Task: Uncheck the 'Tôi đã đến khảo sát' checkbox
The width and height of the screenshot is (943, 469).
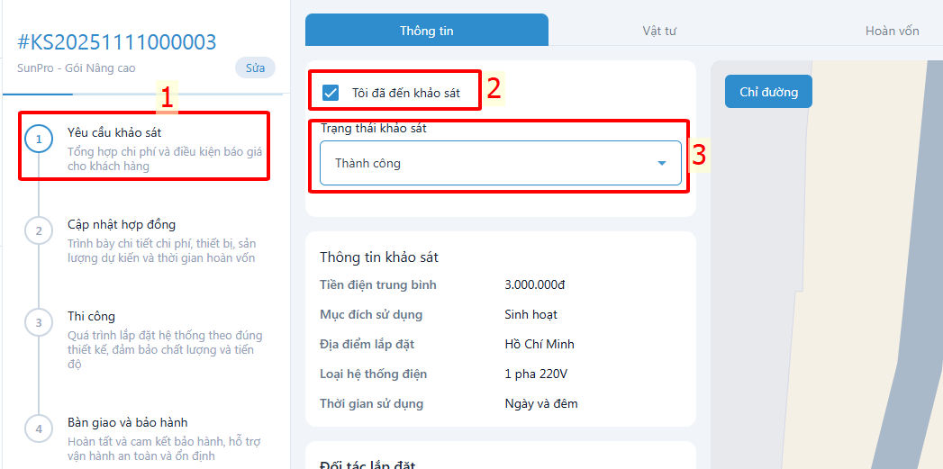Action: click(331, 93)
